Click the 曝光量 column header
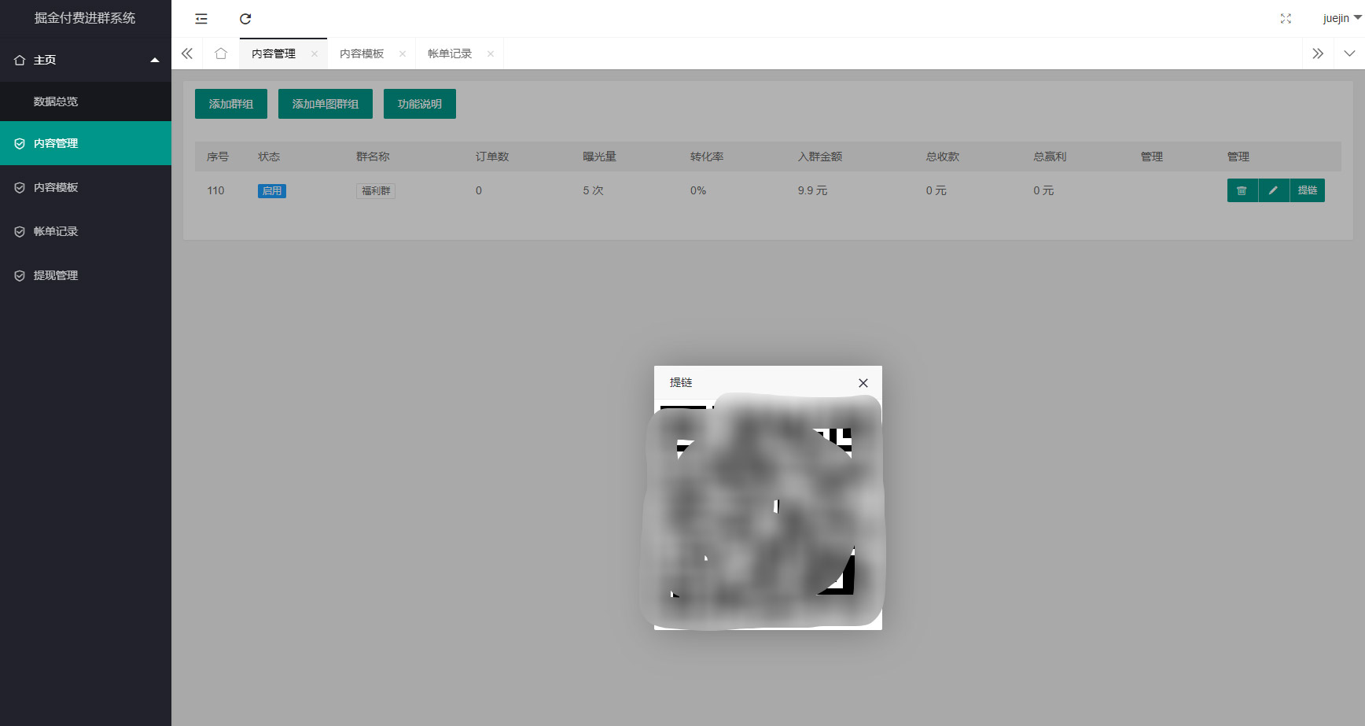1365x726 pixels. (599, 157)
